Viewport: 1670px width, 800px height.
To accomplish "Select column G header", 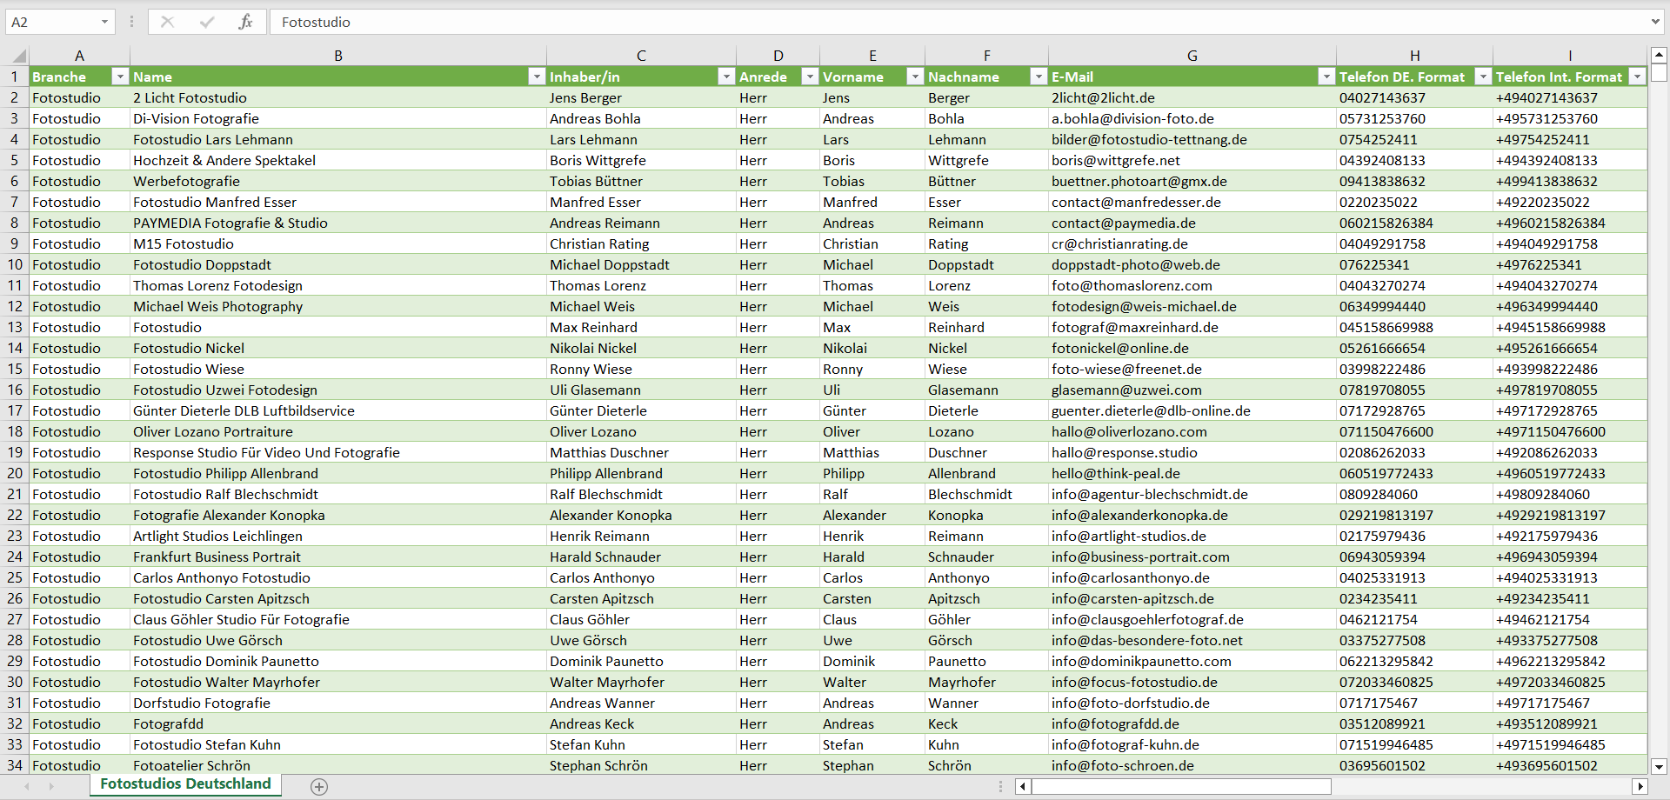I will pos(1192,56).
